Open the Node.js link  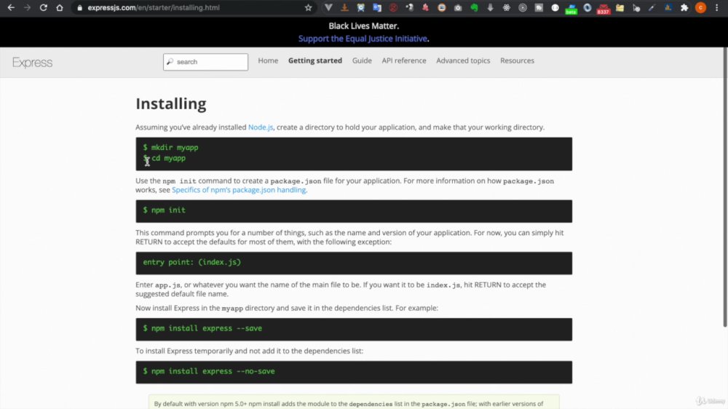pos(261,127)
